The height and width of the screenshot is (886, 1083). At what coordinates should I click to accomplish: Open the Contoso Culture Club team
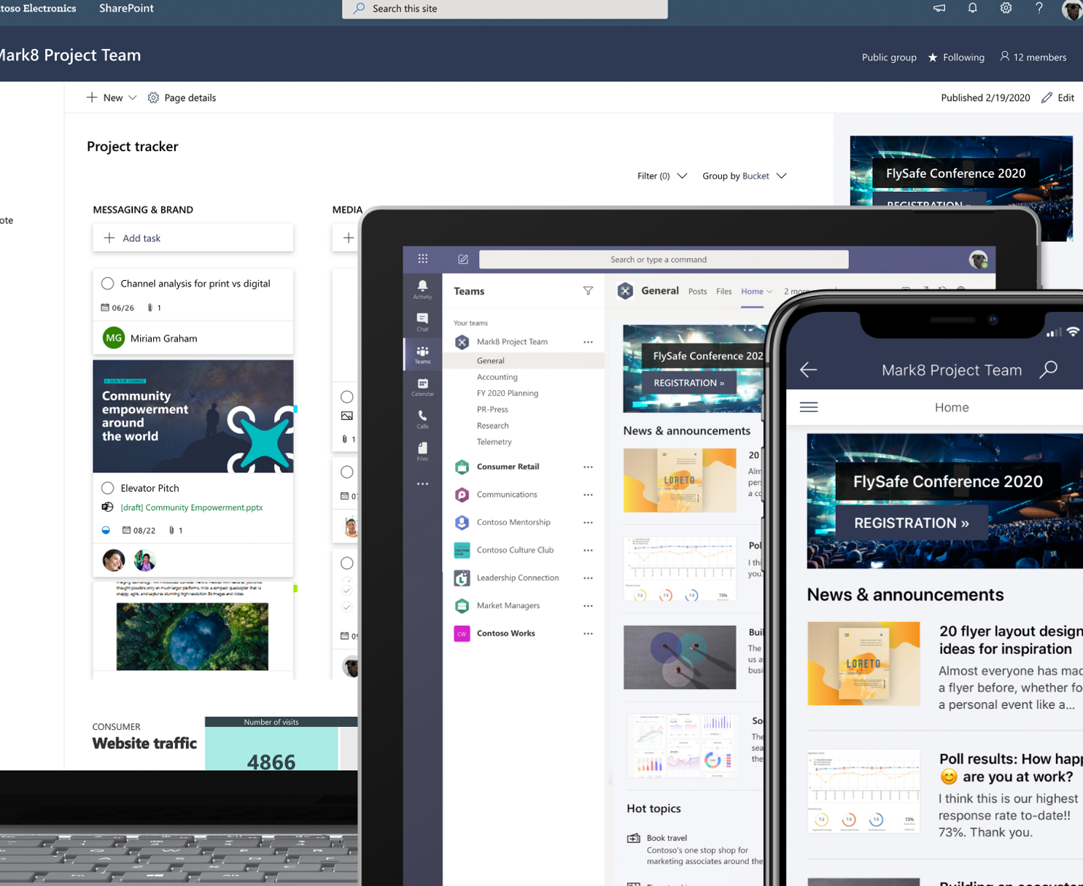[515, 550]
